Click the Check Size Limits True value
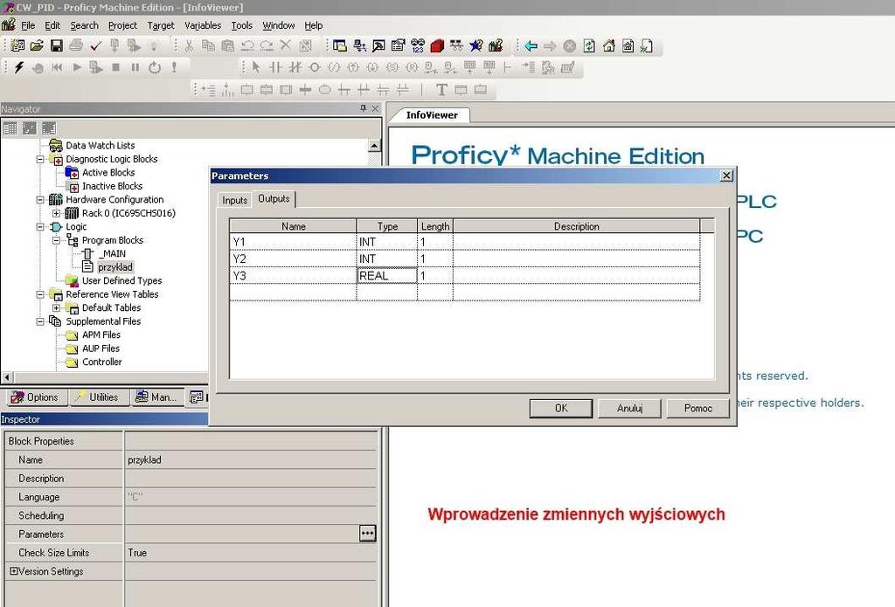The image size is (895, 607). (x=251, y=553)
